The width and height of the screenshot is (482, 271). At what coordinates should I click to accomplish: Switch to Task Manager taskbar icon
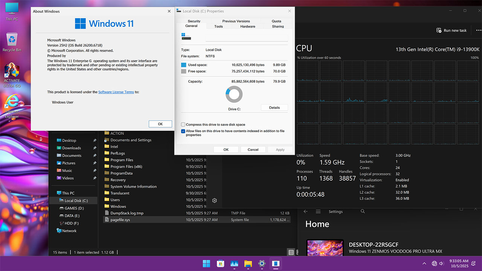(x=234, y=263)
